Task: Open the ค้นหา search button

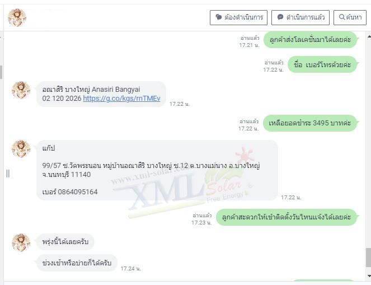Action: (350, 17)
